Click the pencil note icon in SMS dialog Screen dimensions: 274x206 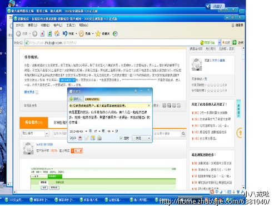tap(87, 138)
